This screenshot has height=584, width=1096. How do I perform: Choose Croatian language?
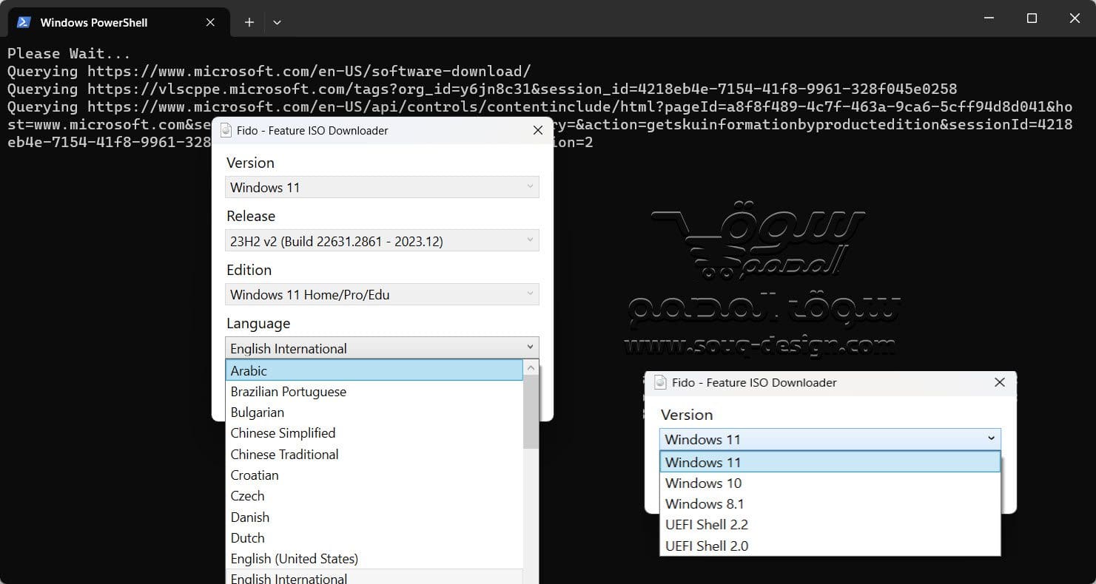click(x=374, y=475)
